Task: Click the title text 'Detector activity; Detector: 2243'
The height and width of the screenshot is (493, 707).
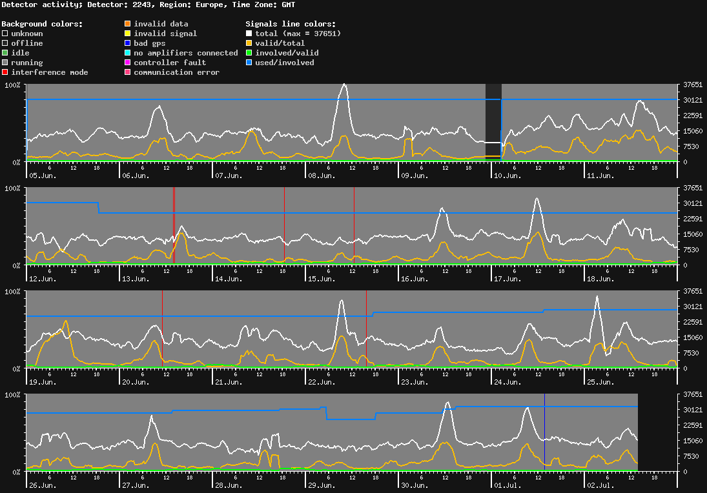Action: [x=76, y=5]
